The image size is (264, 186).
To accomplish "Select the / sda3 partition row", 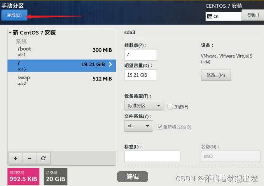I will pos(61,66).
